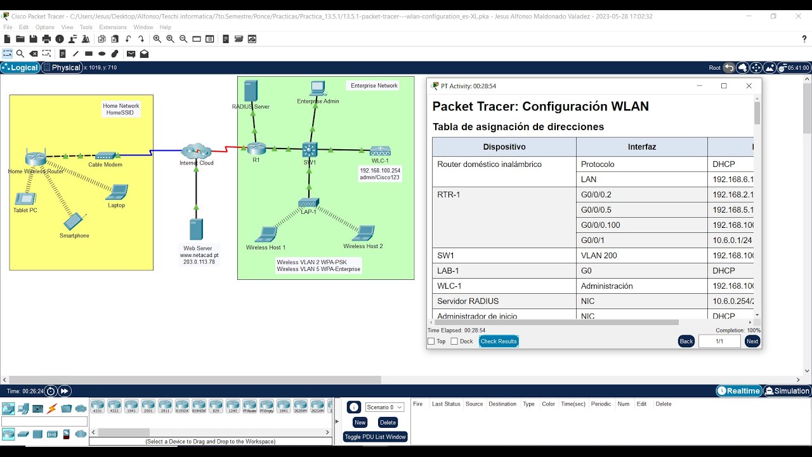Open the View menu
Image resolution: width=812 pixels, height=457 pixels.
[x=67, y=27]
